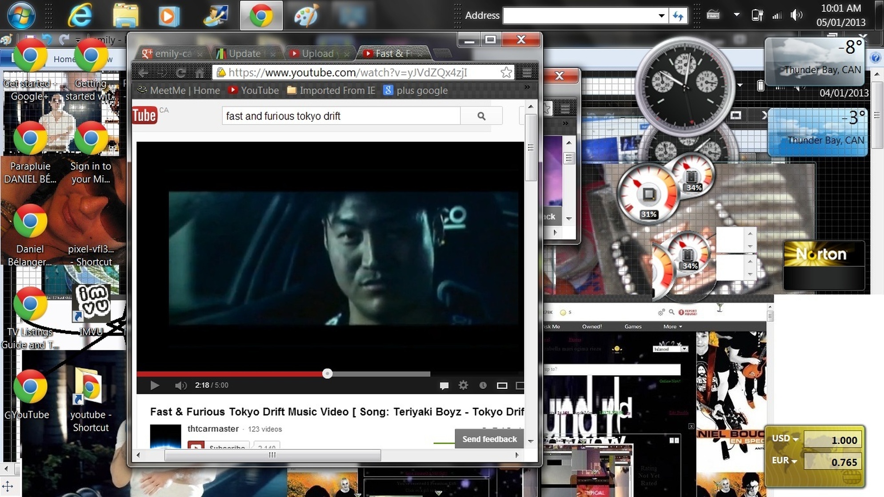Screen dimensions: 884x497
Task: Click the YouTube search magnifier button
Action: pyautogui.click(x=481, y=116)
